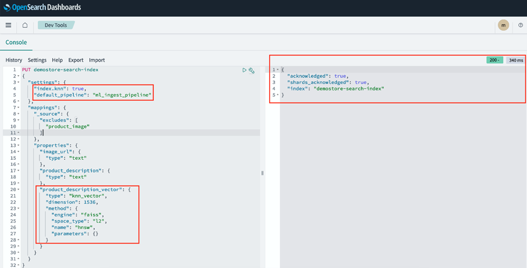Collapse the "image_url" block fold arrow
The width and height of the screenshot is (527, 268).
18,151
